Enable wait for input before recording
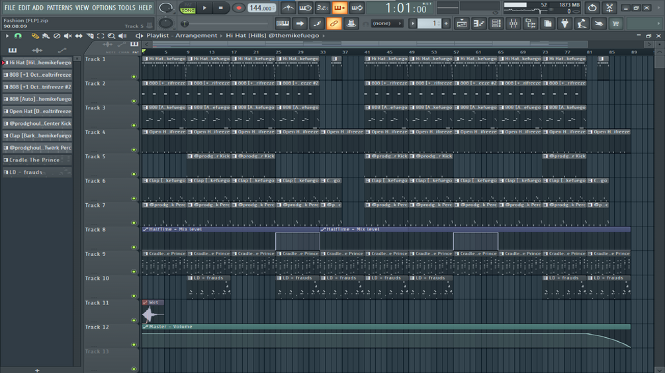This screenshot has height=373, width=665. pos(305,8)
